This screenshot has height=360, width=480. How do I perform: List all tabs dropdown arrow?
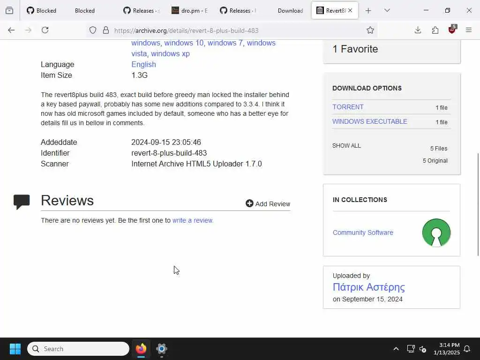pos(387,10)
